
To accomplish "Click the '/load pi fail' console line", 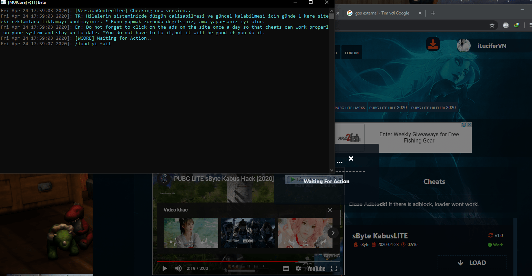I will tap(93, 44).
